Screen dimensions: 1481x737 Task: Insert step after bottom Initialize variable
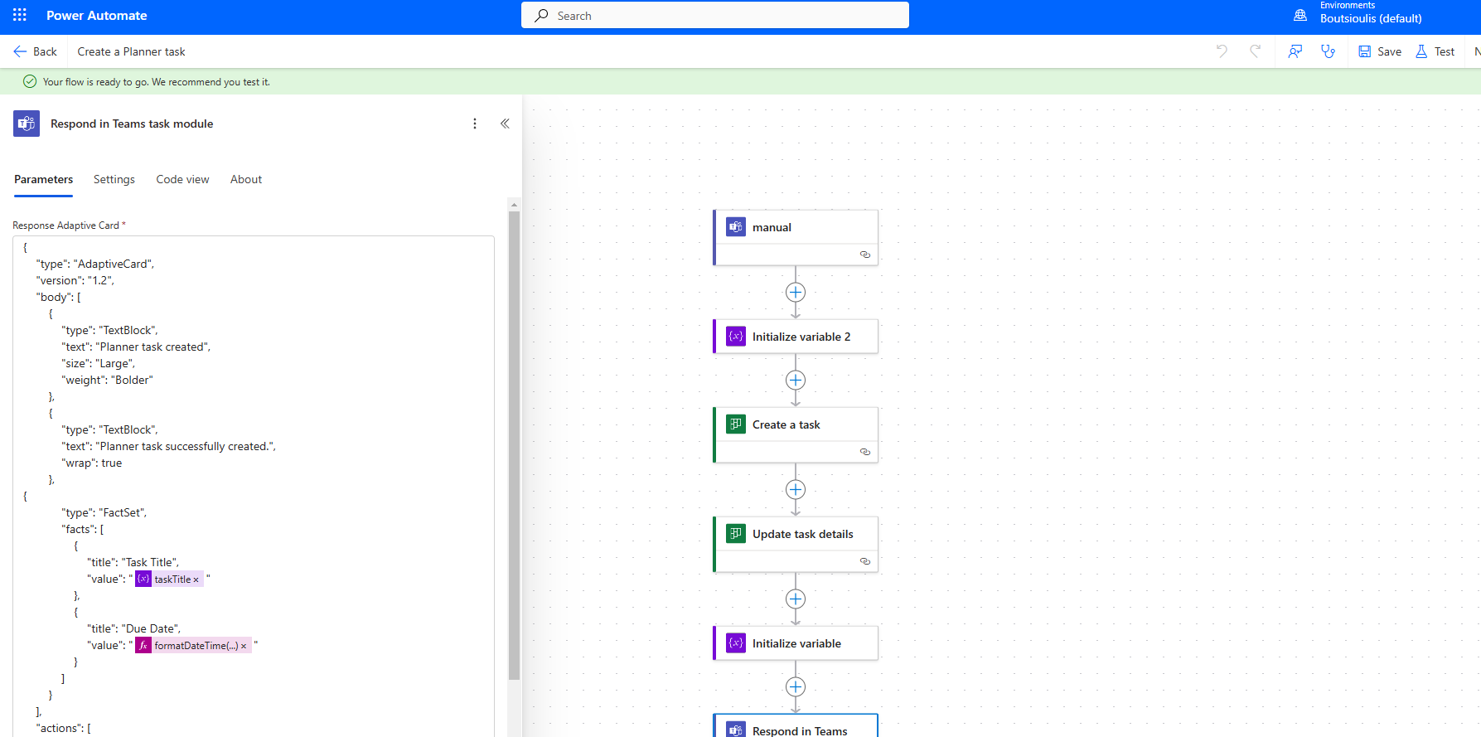coord(796,687)
